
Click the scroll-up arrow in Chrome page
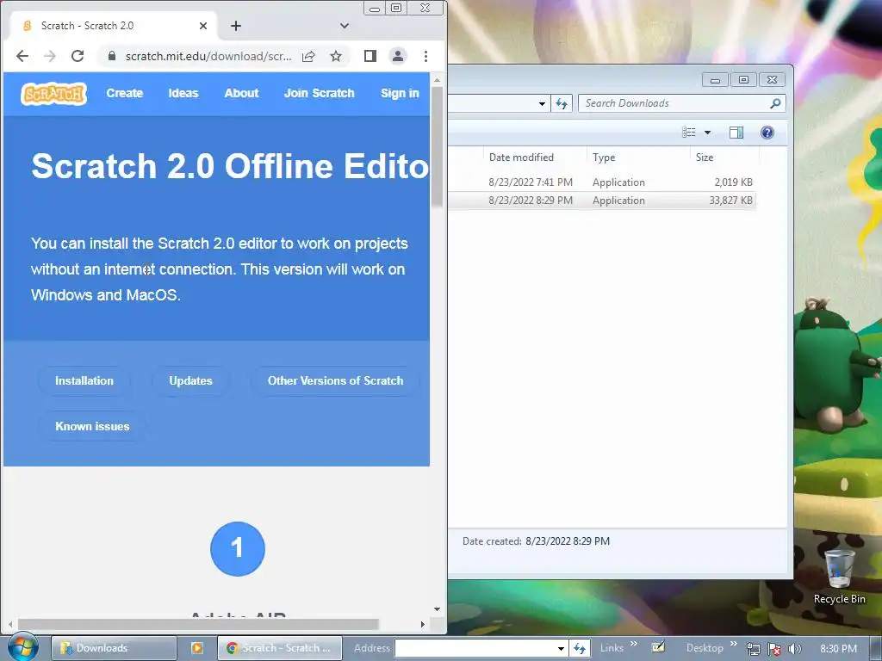[x=437, y=80]
